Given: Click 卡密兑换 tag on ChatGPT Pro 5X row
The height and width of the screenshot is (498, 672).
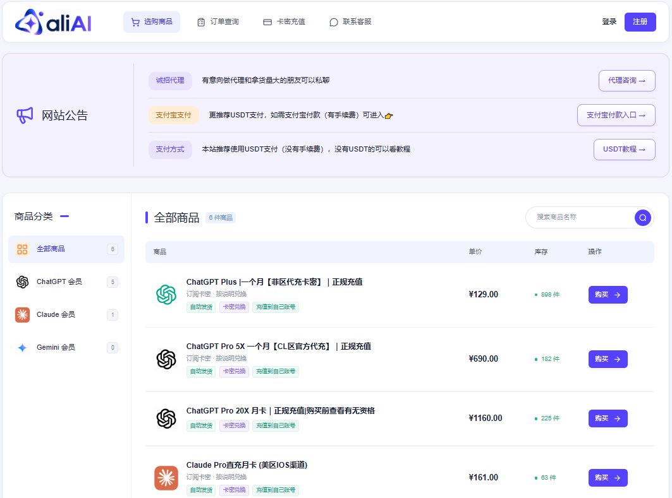Looking at the screenshot, I should tap(234, 371).
